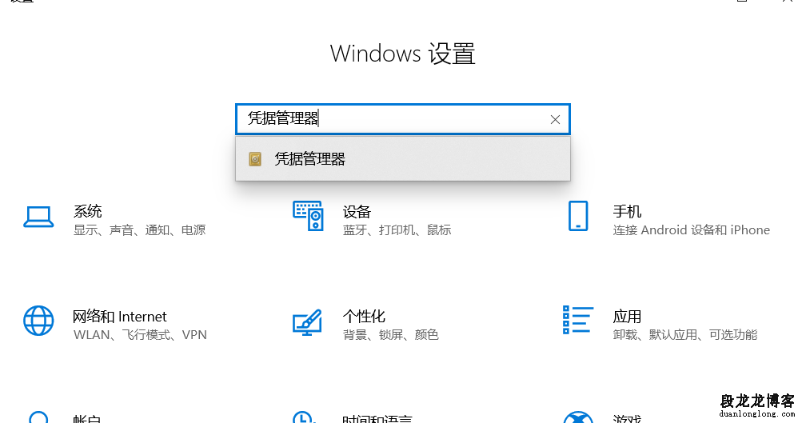The width and height of the screenshot is (806, 423).
Task: Click 显示、声音、通知、电源 description
Action: 139,229
